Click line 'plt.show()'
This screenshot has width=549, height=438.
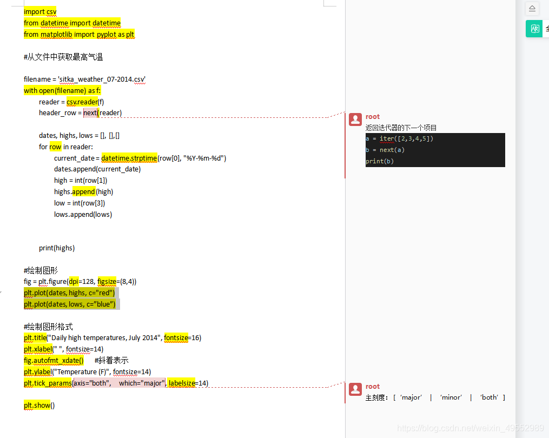point(39,406)
